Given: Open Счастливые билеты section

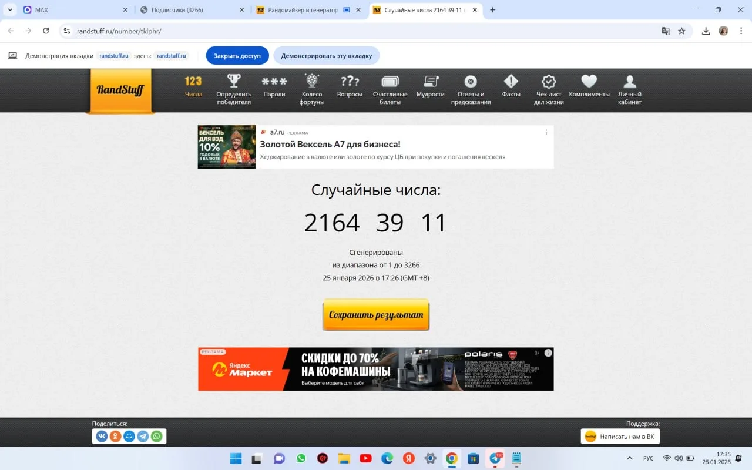Looking at the screenshot, I should coord(390,89).
